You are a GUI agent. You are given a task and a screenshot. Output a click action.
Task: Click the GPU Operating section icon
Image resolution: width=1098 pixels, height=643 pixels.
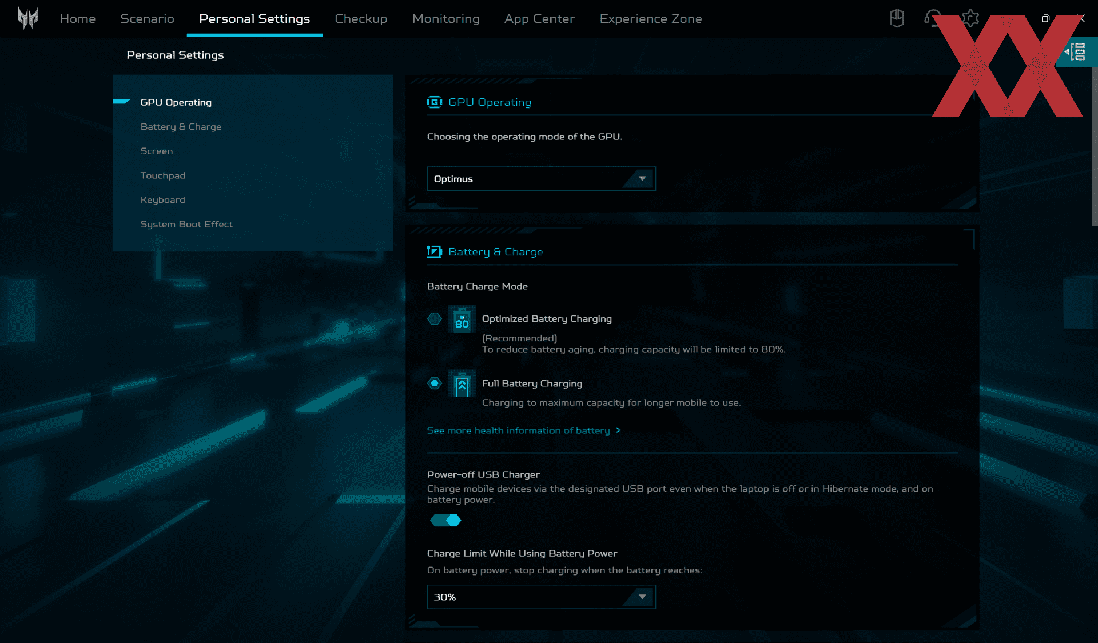coord(434,102)
